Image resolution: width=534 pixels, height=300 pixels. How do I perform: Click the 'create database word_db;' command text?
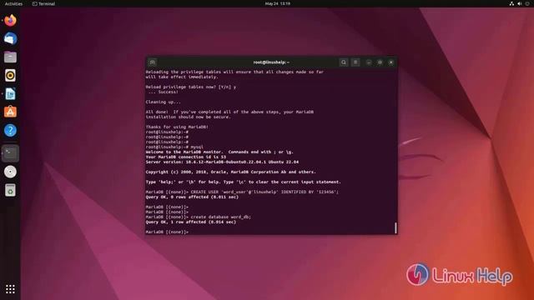pos(220,217)
